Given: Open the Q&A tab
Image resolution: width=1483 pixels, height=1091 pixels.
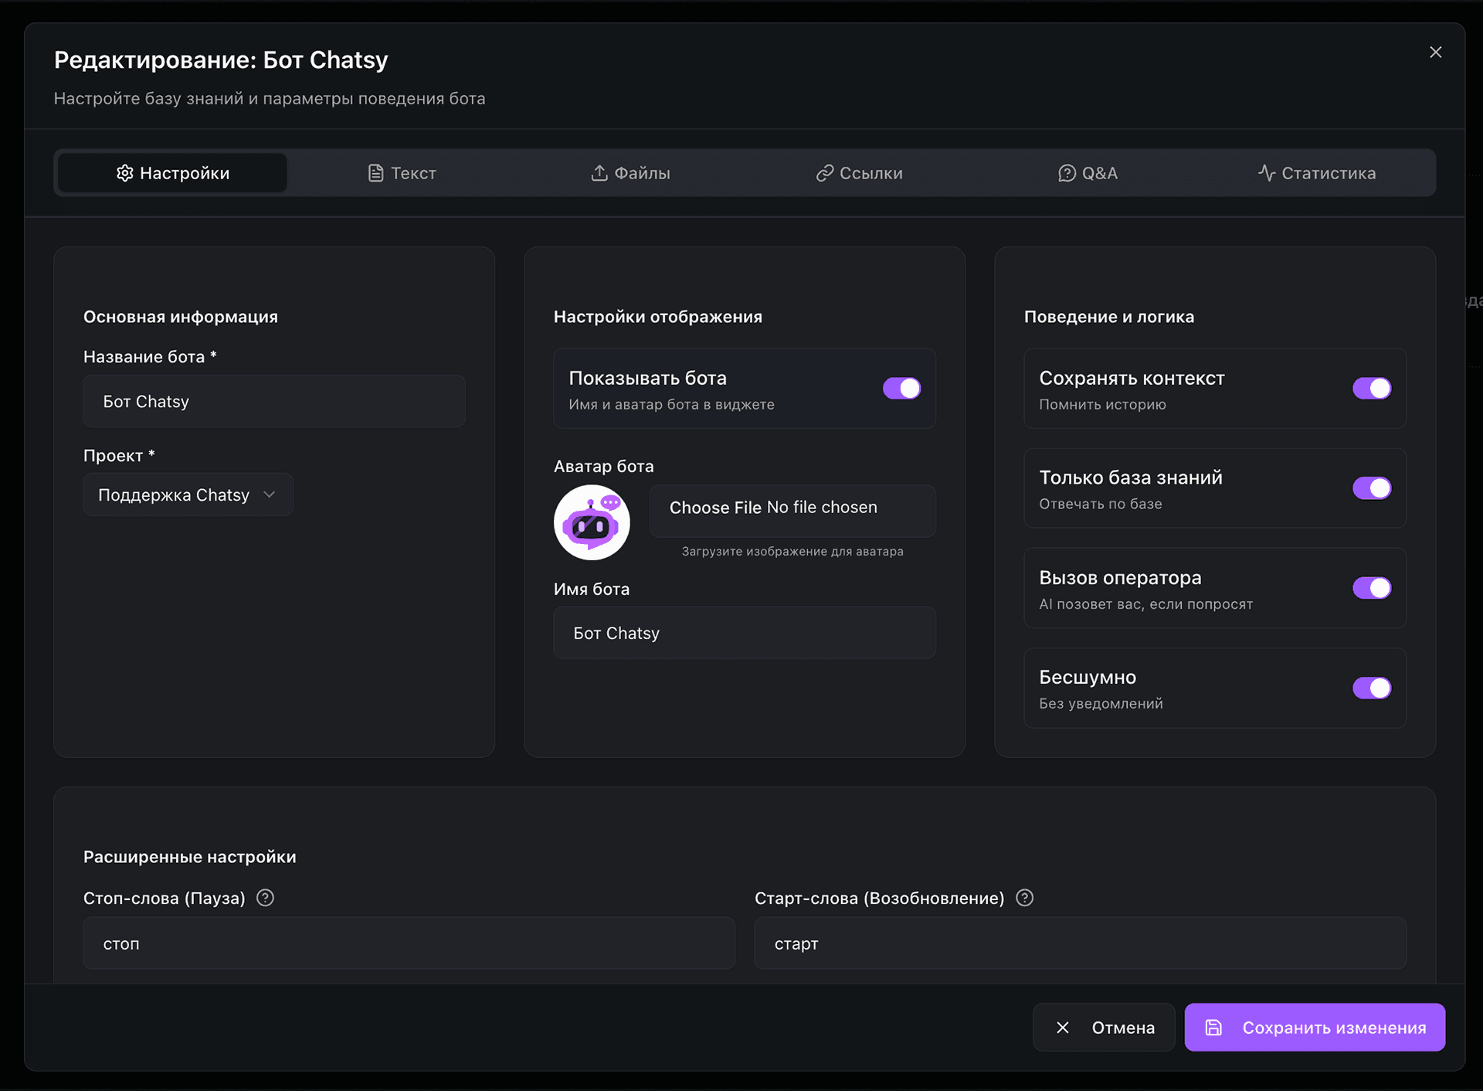Looking at the screenshot, I should click(x=1088, y=173).
